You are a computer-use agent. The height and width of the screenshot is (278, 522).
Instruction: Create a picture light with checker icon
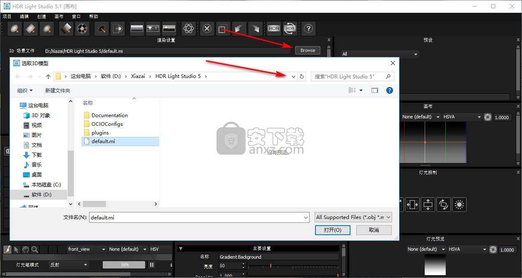[x=82, y=29]
